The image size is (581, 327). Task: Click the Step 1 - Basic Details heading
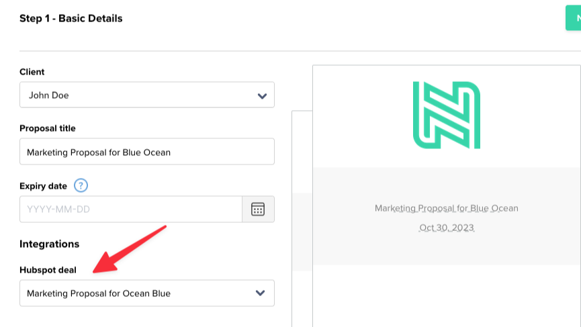(71, 19)
